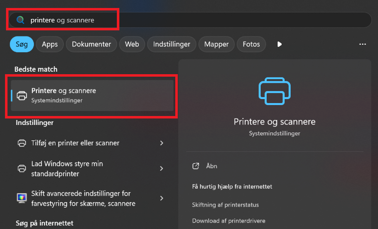The image size is (378, 229).
Task: Click printer icon next to Tilføj en printer
Action: click(22, 143)
